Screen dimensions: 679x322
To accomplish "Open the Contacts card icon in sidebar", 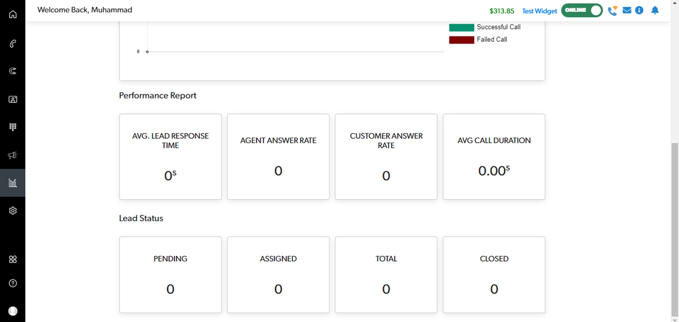I will (13, 100).
